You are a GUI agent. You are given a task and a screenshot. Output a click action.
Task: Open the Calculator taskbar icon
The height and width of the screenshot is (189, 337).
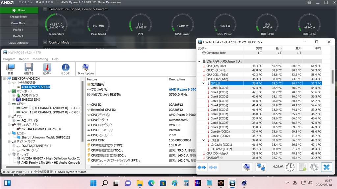(x=186, y=183)
